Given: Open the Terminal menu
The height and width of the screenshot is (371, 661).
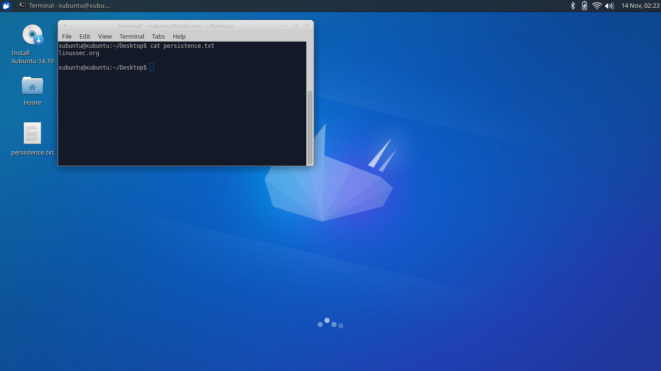Looking at the screenshot, I should point(132,36).
